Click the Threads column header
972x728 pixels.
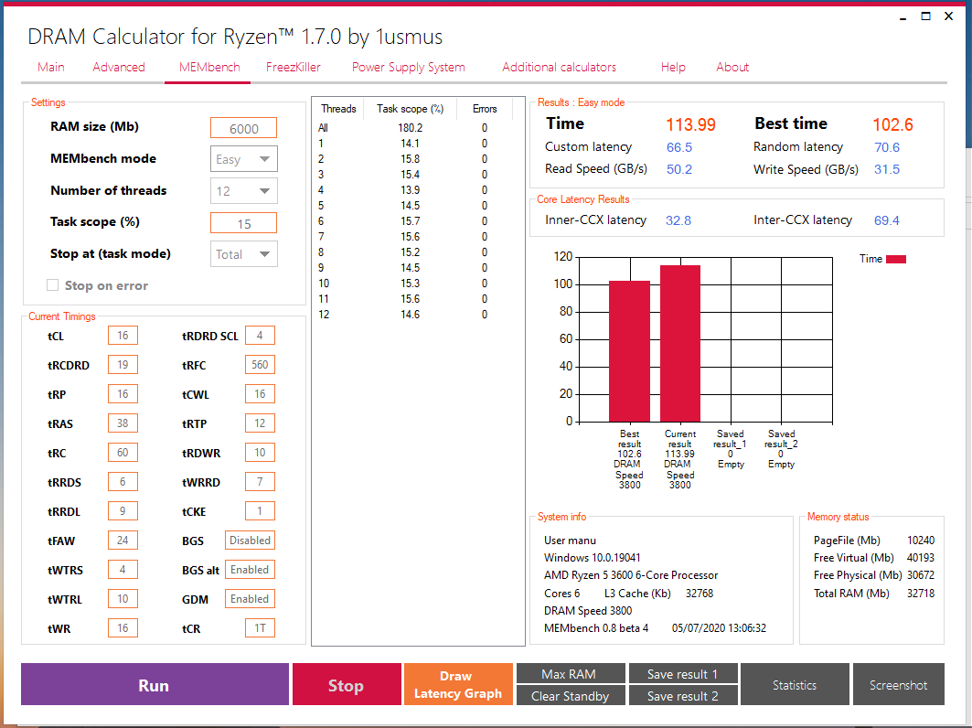pyautogui.click(x=338, y=109)
